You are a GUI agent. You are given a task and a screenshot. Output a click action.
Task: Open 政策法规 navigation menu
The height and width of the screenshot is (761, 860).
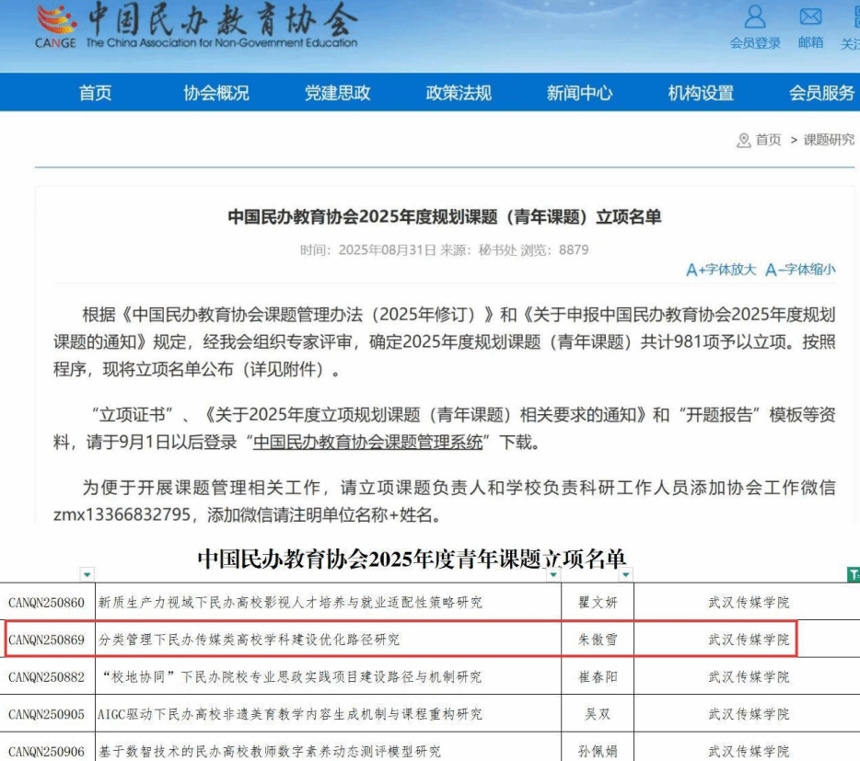pyautogui.click(x=459, y=93)
